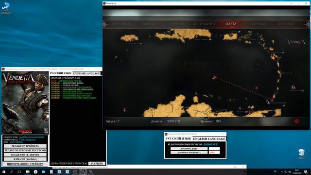
Task: Click the network icon in the system tray
Action: coord(286,172)
